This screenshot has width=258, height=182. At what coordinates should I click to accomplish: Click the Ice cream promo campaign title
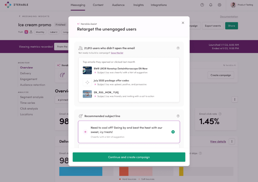[35, 25]
